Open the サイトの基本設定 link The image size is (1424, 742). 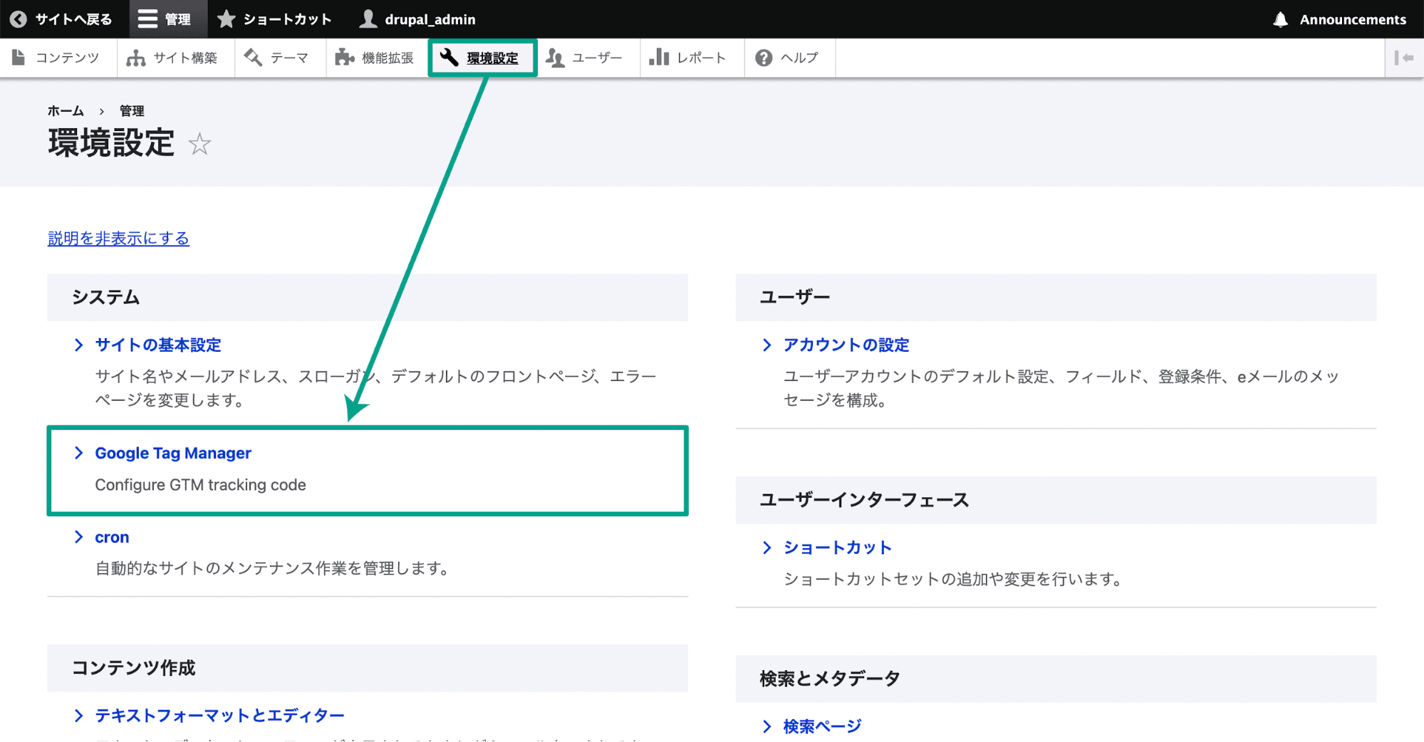[158, 345]
